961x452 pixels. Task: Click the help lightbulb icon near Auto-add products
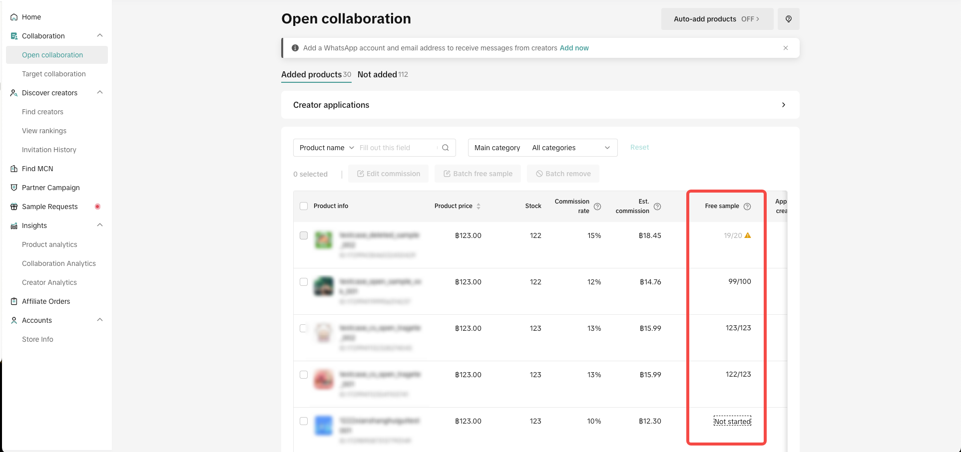pyautogui.click(x=788, y=19)
